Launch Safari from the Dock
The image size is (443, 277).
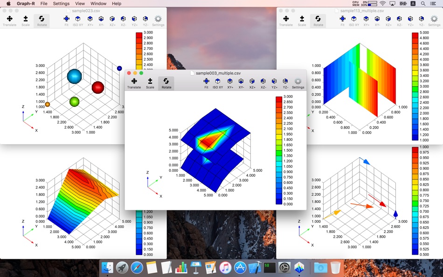click(x=137, y=267)
